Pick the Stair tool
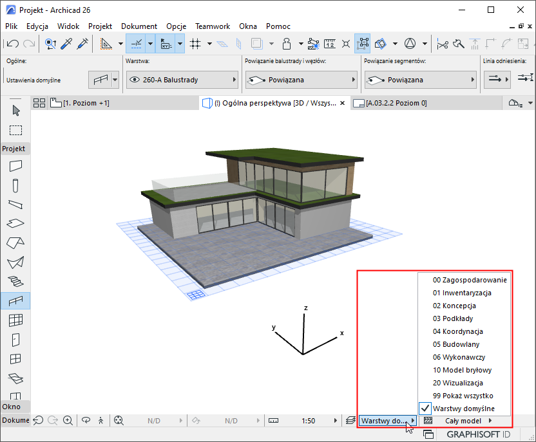536x442 pixels. pos(15,281)
